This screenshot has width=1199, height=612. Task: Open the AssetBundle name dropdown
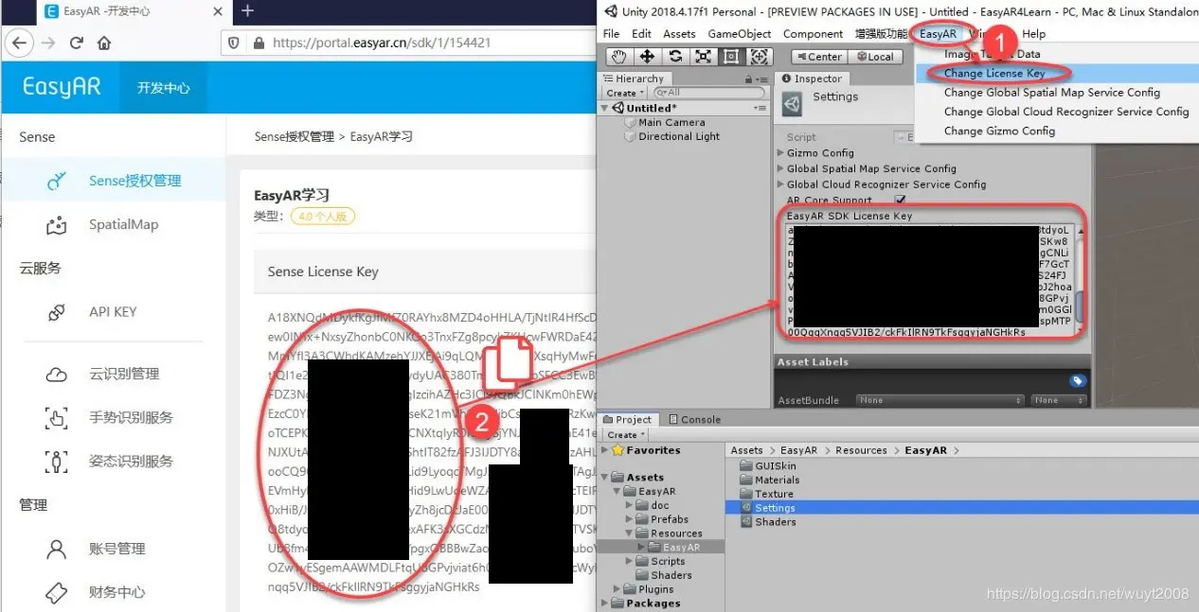point(940,401)
